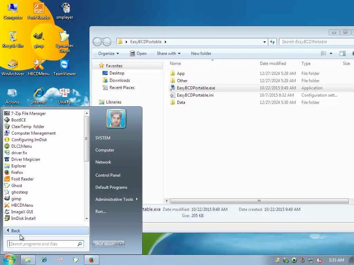Open the Computer desktop icon

(13, 11)
